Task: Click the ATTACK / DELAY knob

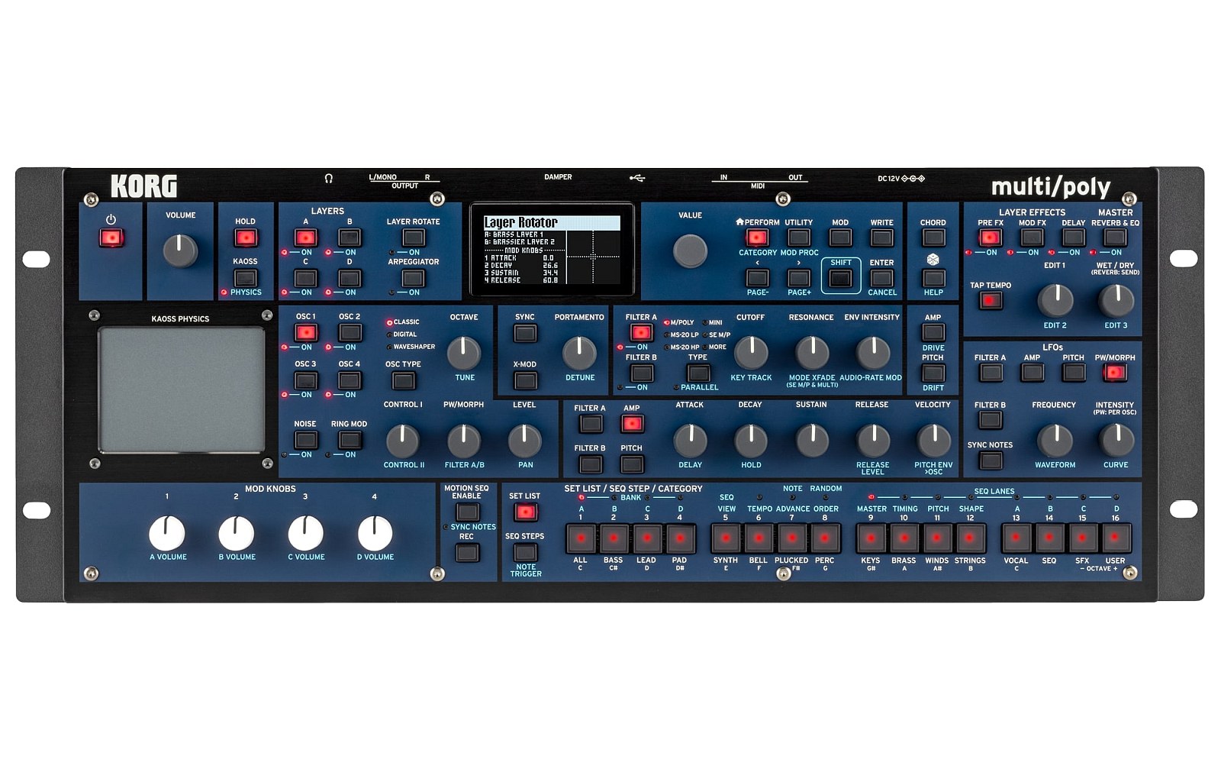Action: [x=691, y=440]
